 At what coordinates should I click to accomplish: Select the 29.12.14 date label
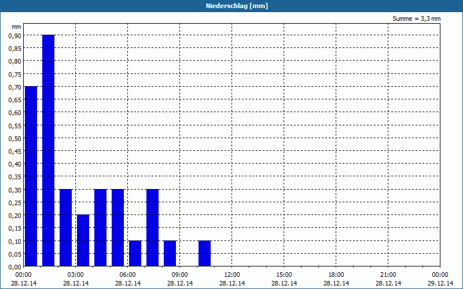440,283
